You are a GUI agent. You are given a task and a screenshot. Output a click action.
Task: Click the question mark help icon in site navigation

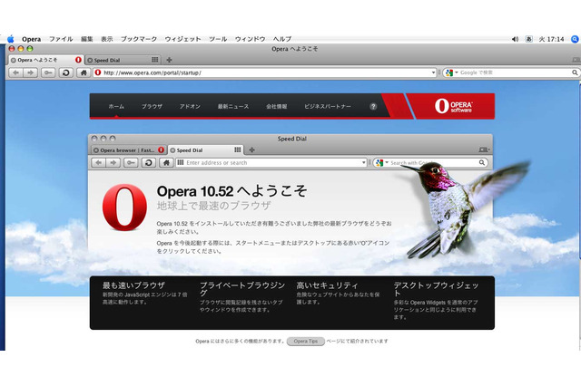(373, 107)
